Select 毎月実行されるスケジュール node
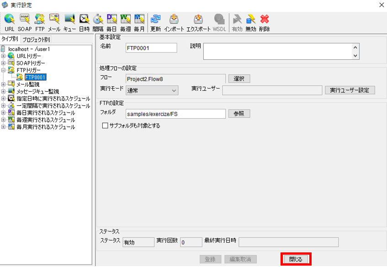 pyautogui.click(x=46, y=127)
